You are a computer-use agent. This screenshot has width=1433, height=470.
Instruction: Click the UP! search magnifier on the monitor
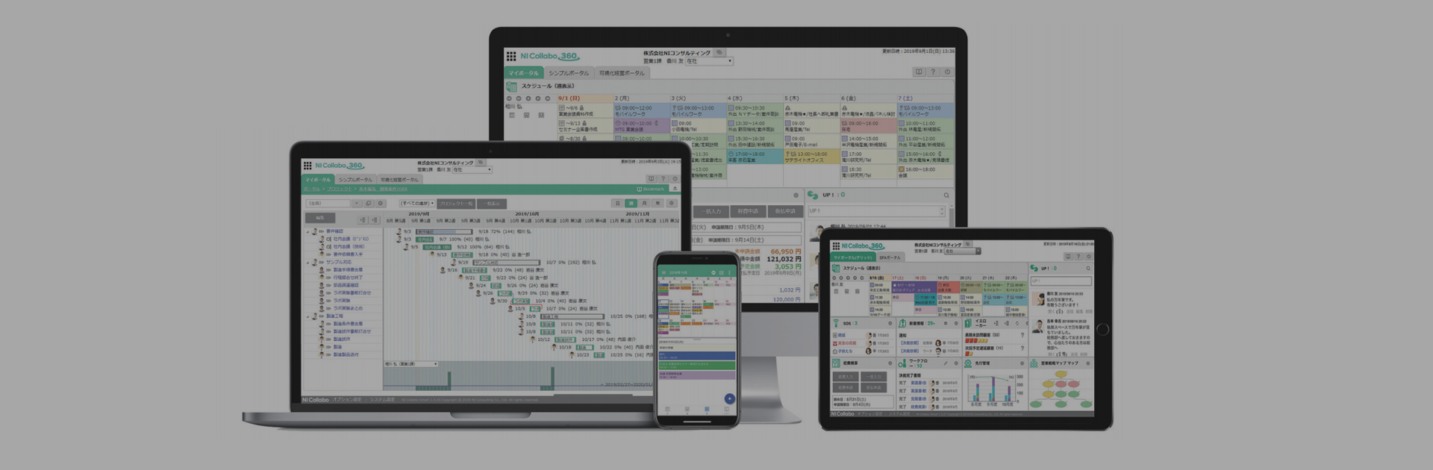pos(946,195)
